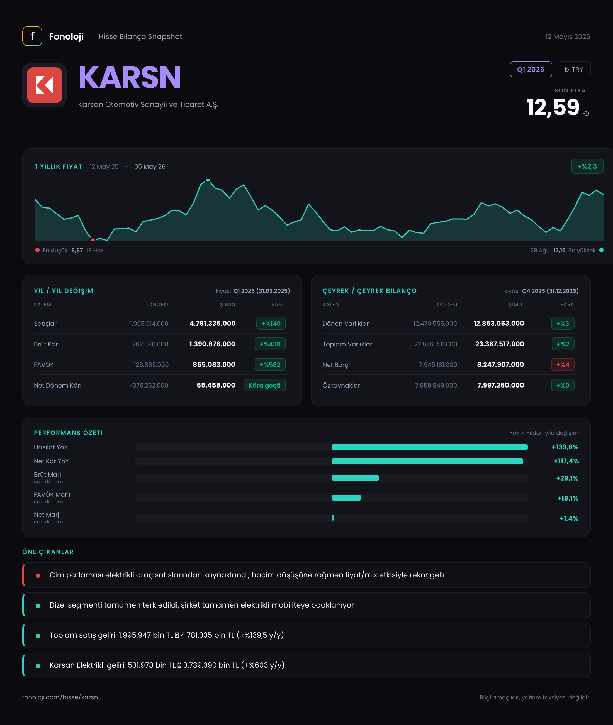The height and width of the screenshot is (725, 613).
Task: Click the red bullet on the 'Ciro patlaması' highlight
Action: (38, 576)
